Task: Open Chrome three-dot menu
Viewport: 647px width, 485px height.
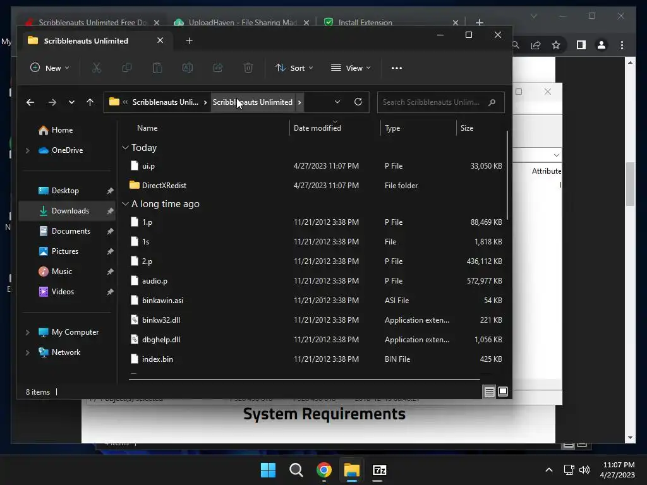Action: pyautogui.click(x=622, y=45)
